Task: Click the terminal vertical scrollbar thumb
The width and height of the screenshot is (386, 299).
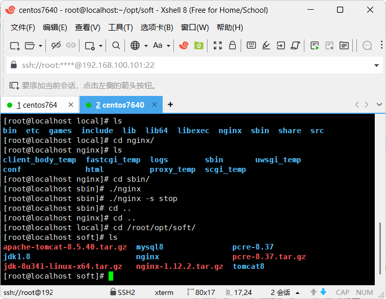Action: 380,248
